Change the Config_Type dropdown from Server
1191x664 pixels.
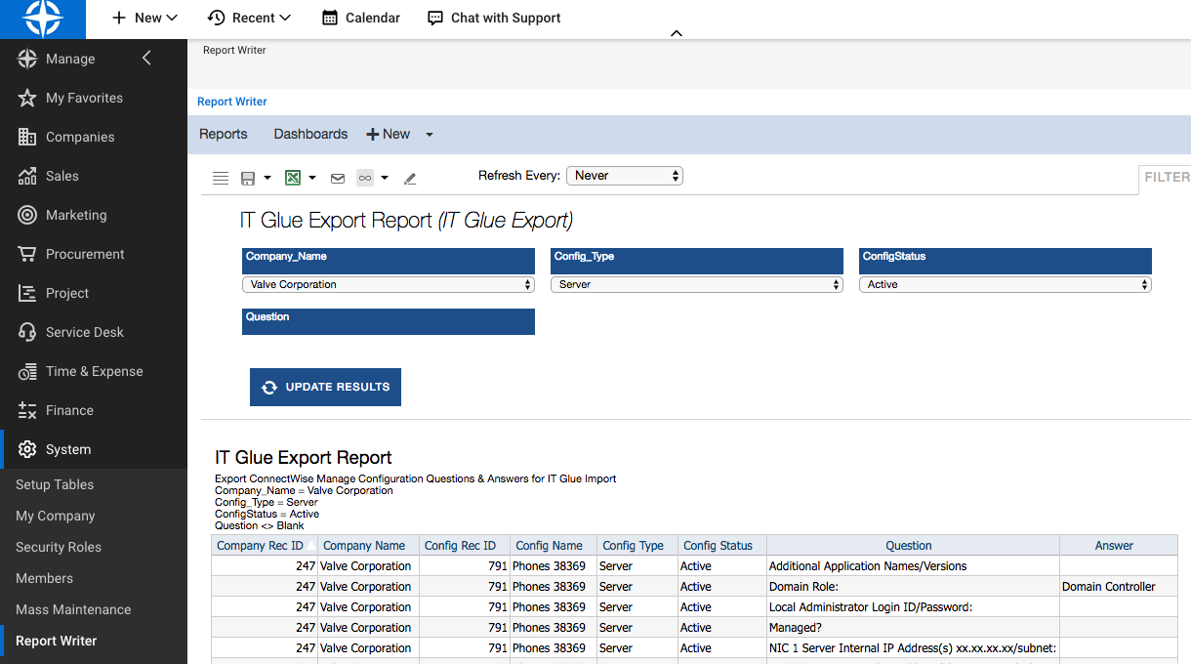[x=696, y=284]
